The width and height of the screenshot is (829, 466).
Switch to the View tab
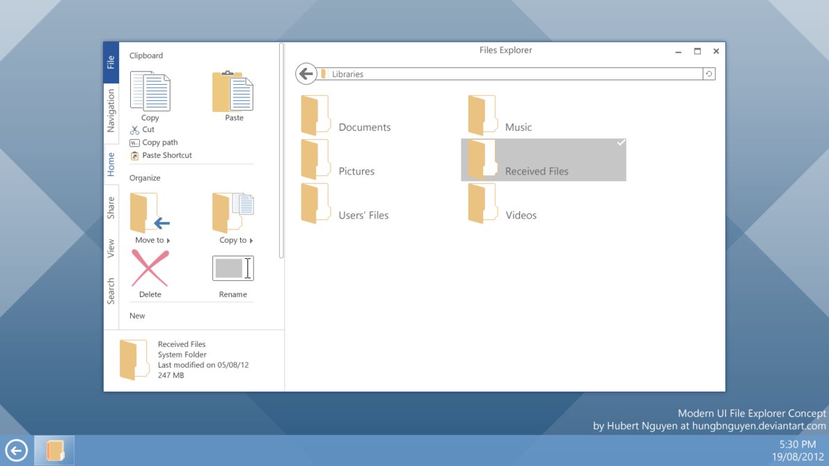111,248
